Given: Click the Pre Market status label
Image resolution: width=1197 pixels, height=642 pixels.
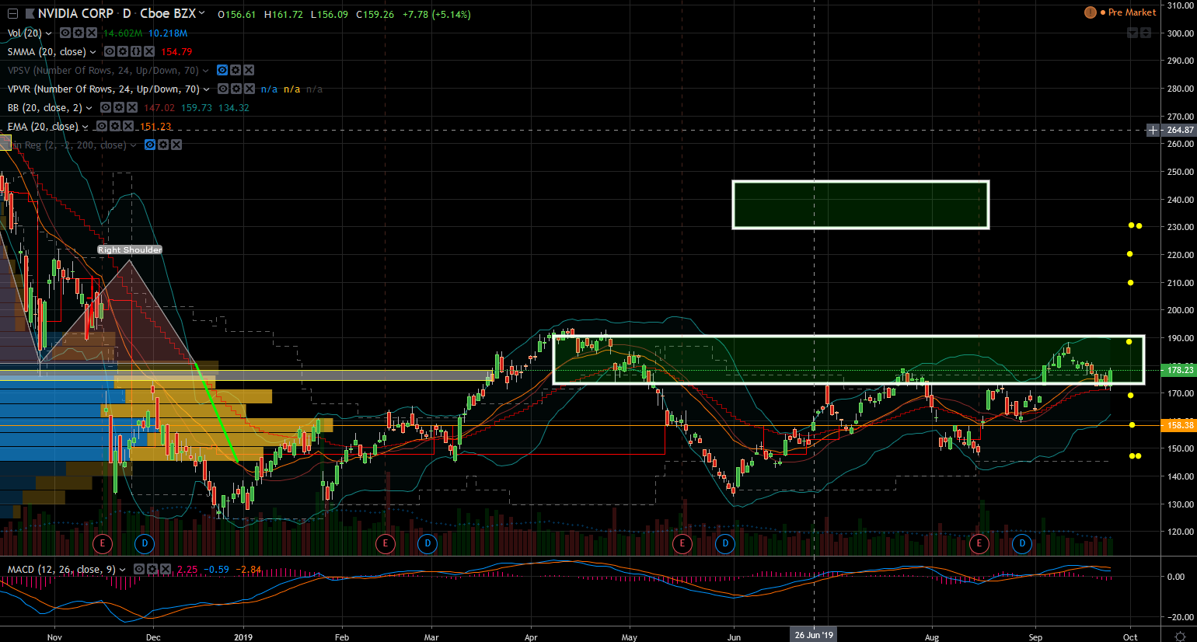Looking at the screenshot, I should tap(1132, 12).
